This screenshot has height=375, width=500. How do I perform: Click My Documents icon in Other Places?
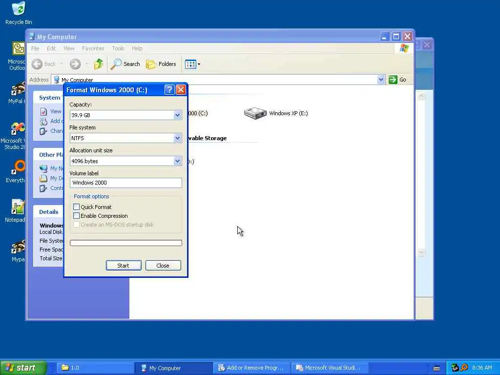point(43,178)
